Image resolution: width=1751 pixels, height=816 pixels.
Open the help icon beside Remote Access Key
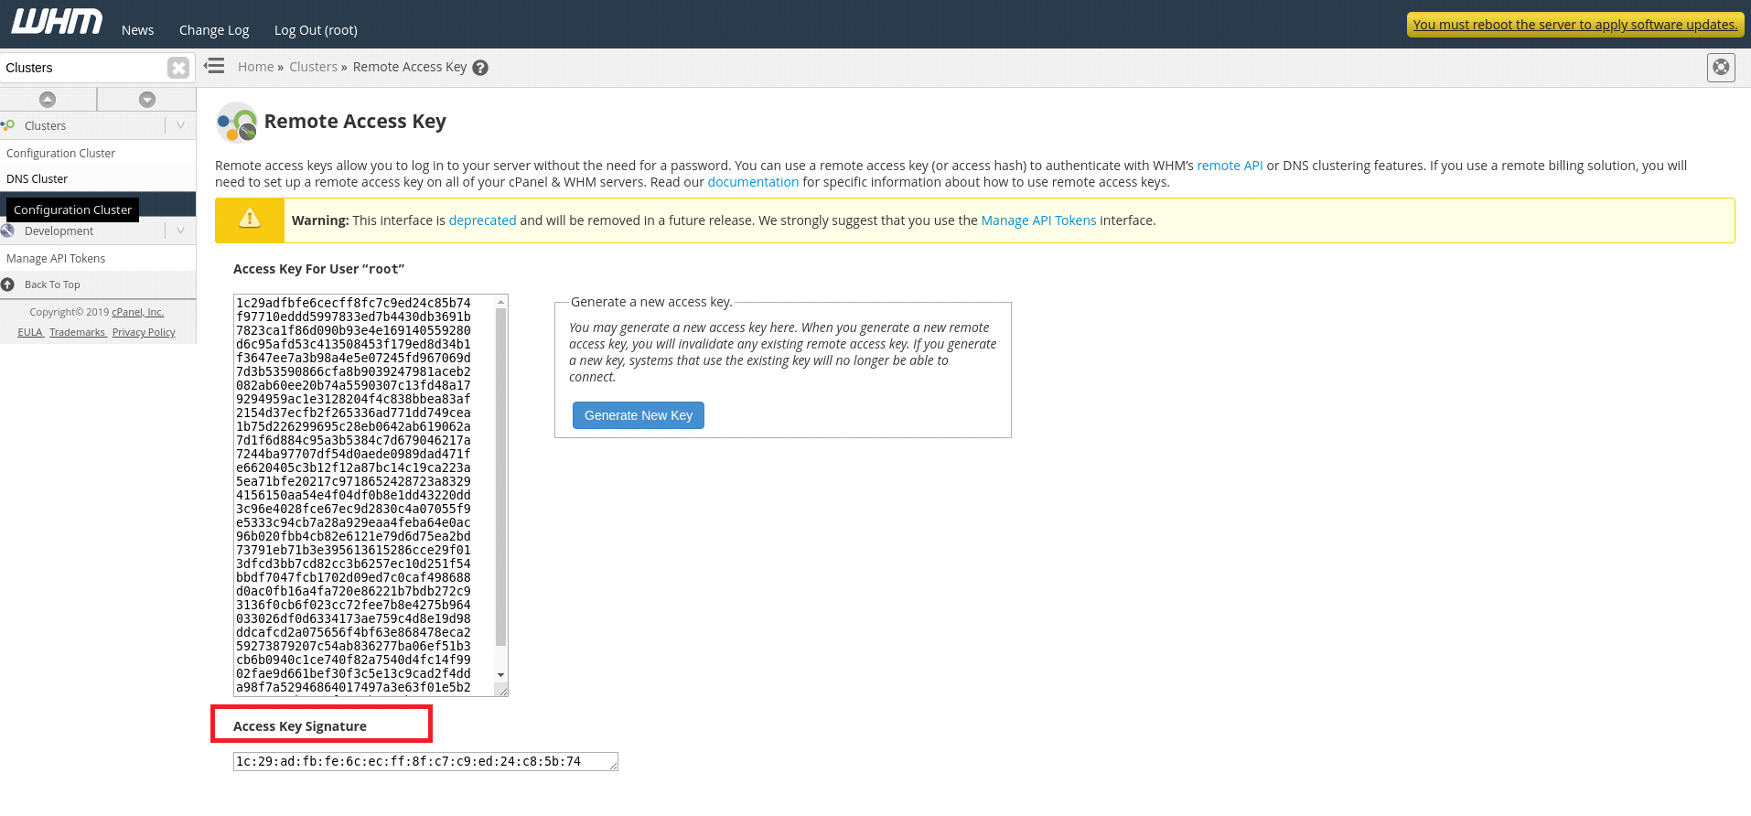pyautogui.click(x=480, y=68)
